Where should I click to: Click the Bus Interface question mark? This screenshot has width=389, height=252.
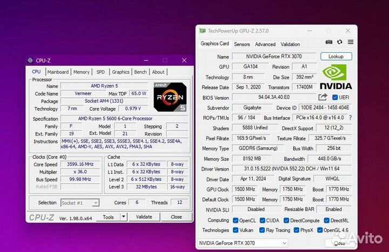pos(350,118)
